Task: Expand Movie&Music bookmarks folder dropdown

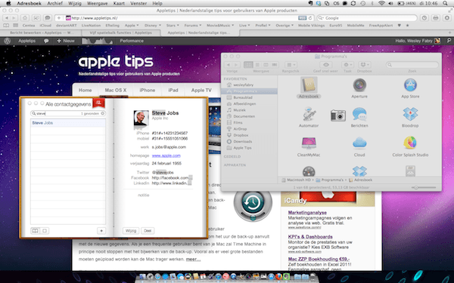Action: [220, 26]
